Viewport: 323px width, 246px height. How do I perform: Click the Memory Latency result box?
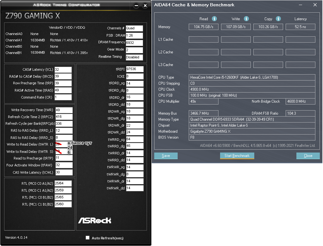click(300, 27)
